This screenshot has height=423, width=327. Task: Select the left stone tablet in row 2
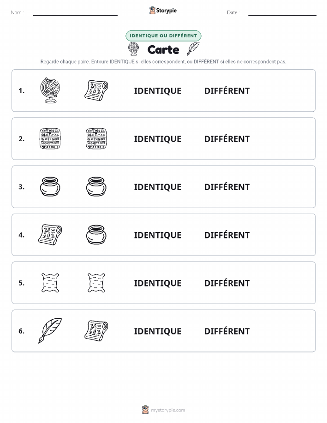point(50,139)
